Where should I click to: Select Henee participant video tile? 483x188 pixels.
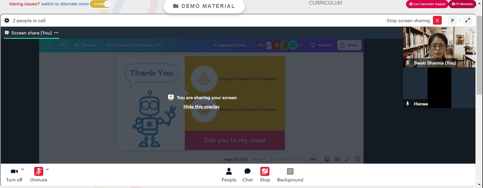click(439, 88)
